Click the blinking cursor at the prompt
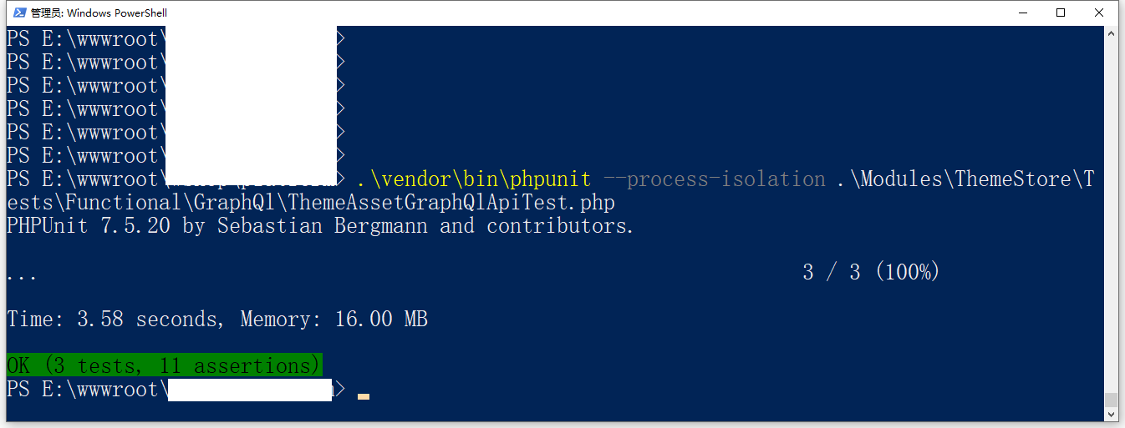Image resolution: width=1125 pixels, height=428 pixels. 363,395
